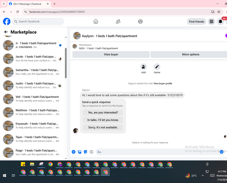Open the Tejan conversation
This screenshot has width=227, height=183.
point(33,139)
